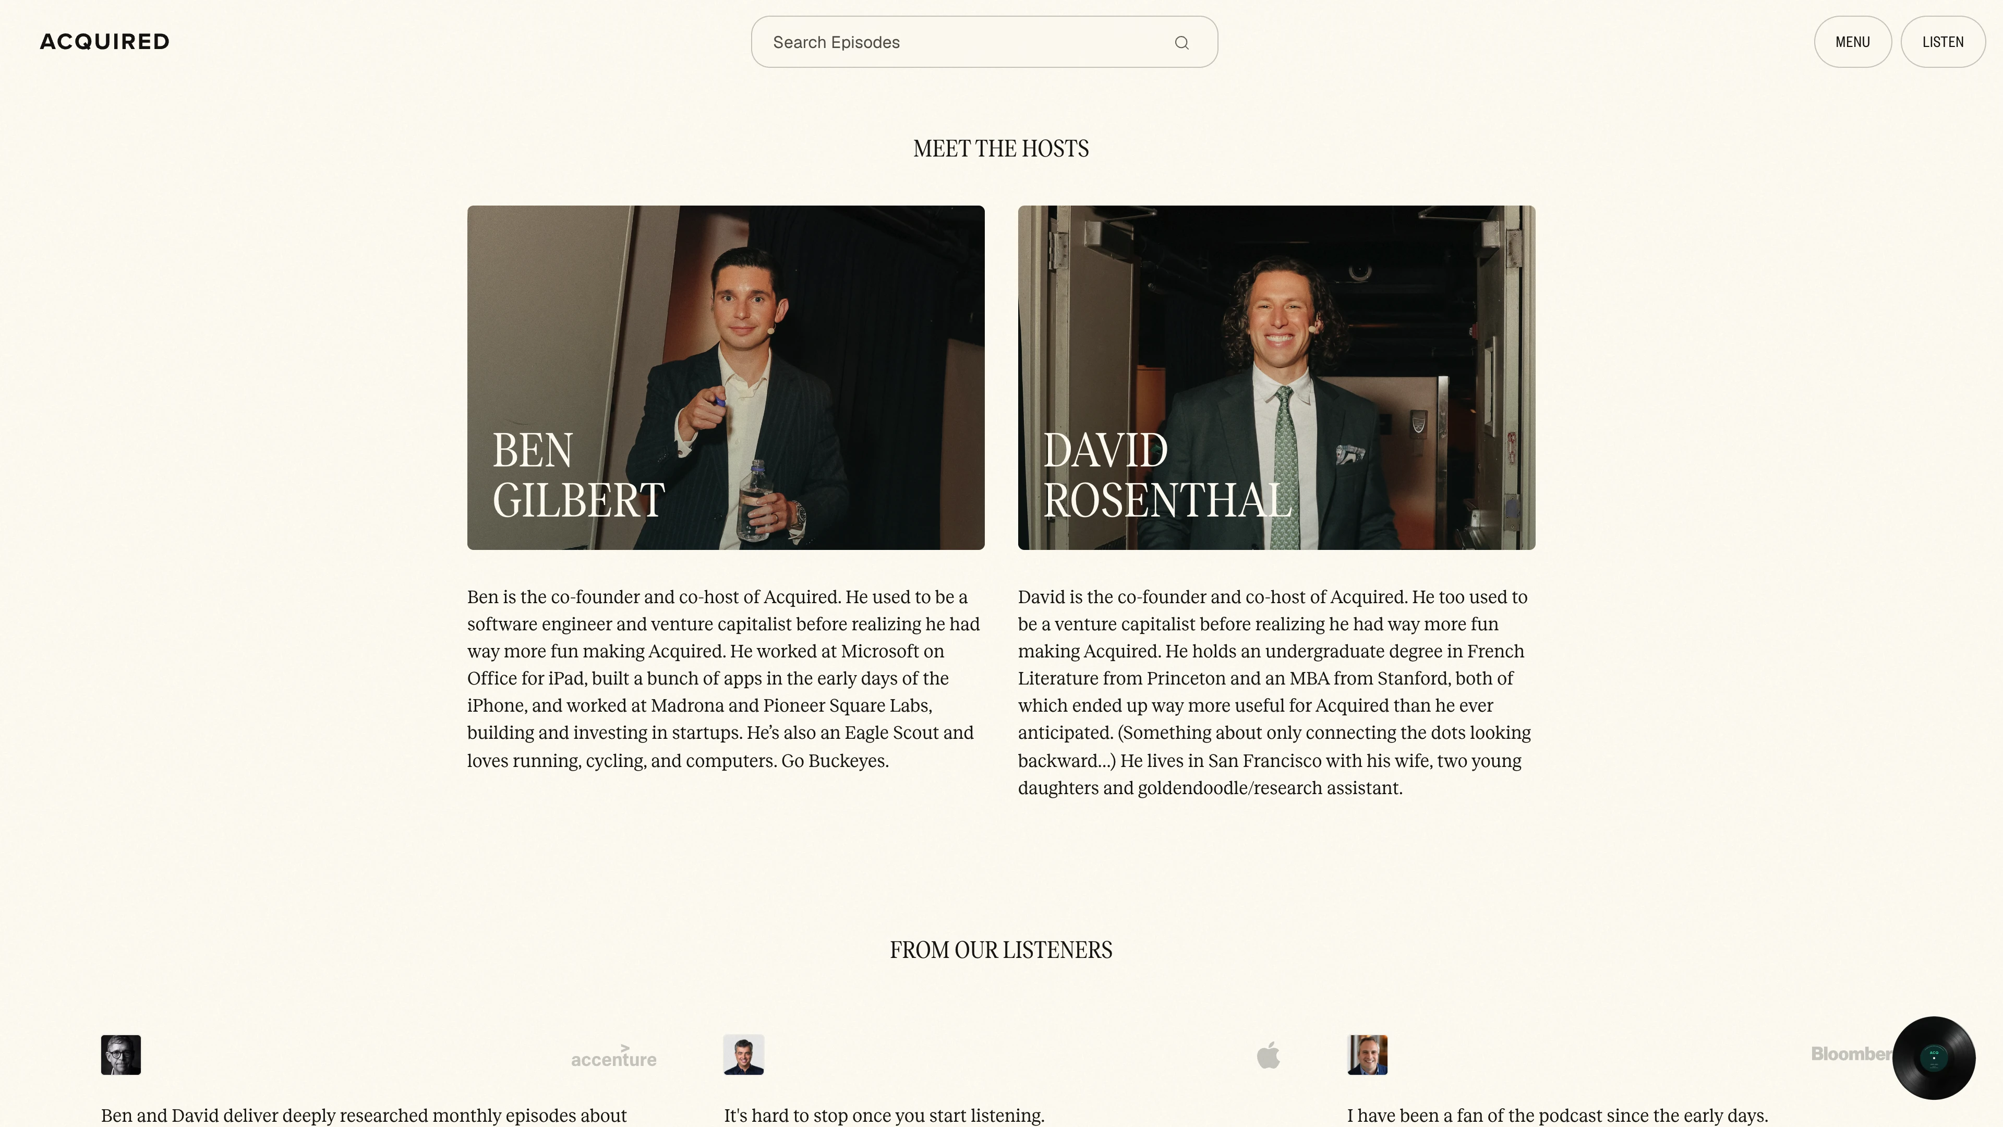Click the DAVID ROSENTHAL name overlay

[1166, 474]
